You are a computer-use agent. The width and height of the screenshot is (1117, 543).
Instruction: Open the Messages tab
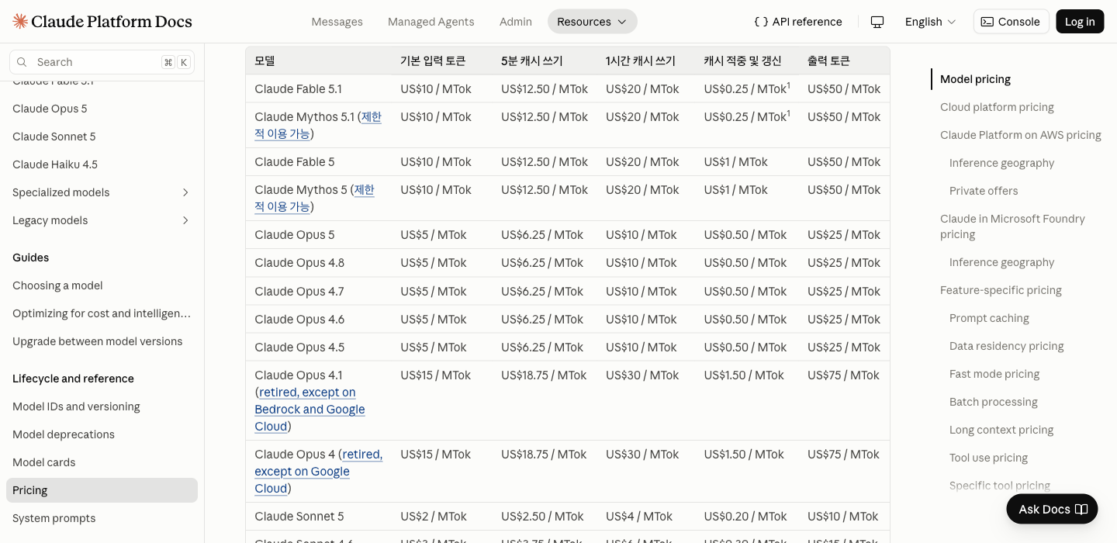(337, 22)
